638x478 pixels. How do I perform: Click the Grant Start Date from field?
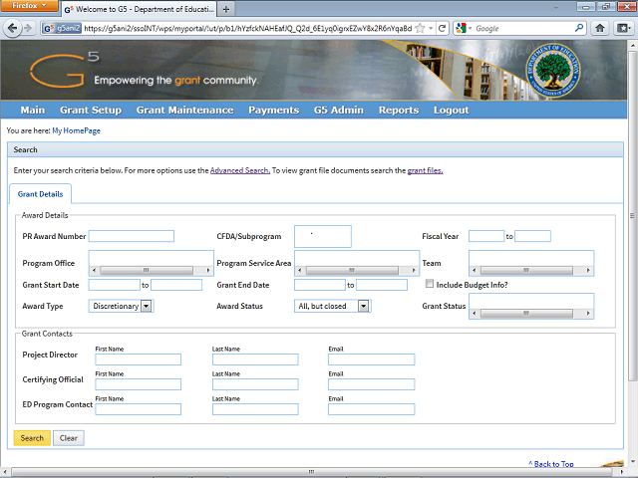pos(115,285)
